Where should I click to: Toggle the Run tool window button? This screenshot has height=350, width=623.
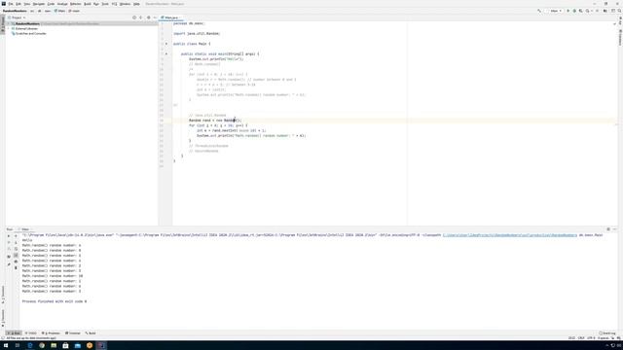coord(14,333)
